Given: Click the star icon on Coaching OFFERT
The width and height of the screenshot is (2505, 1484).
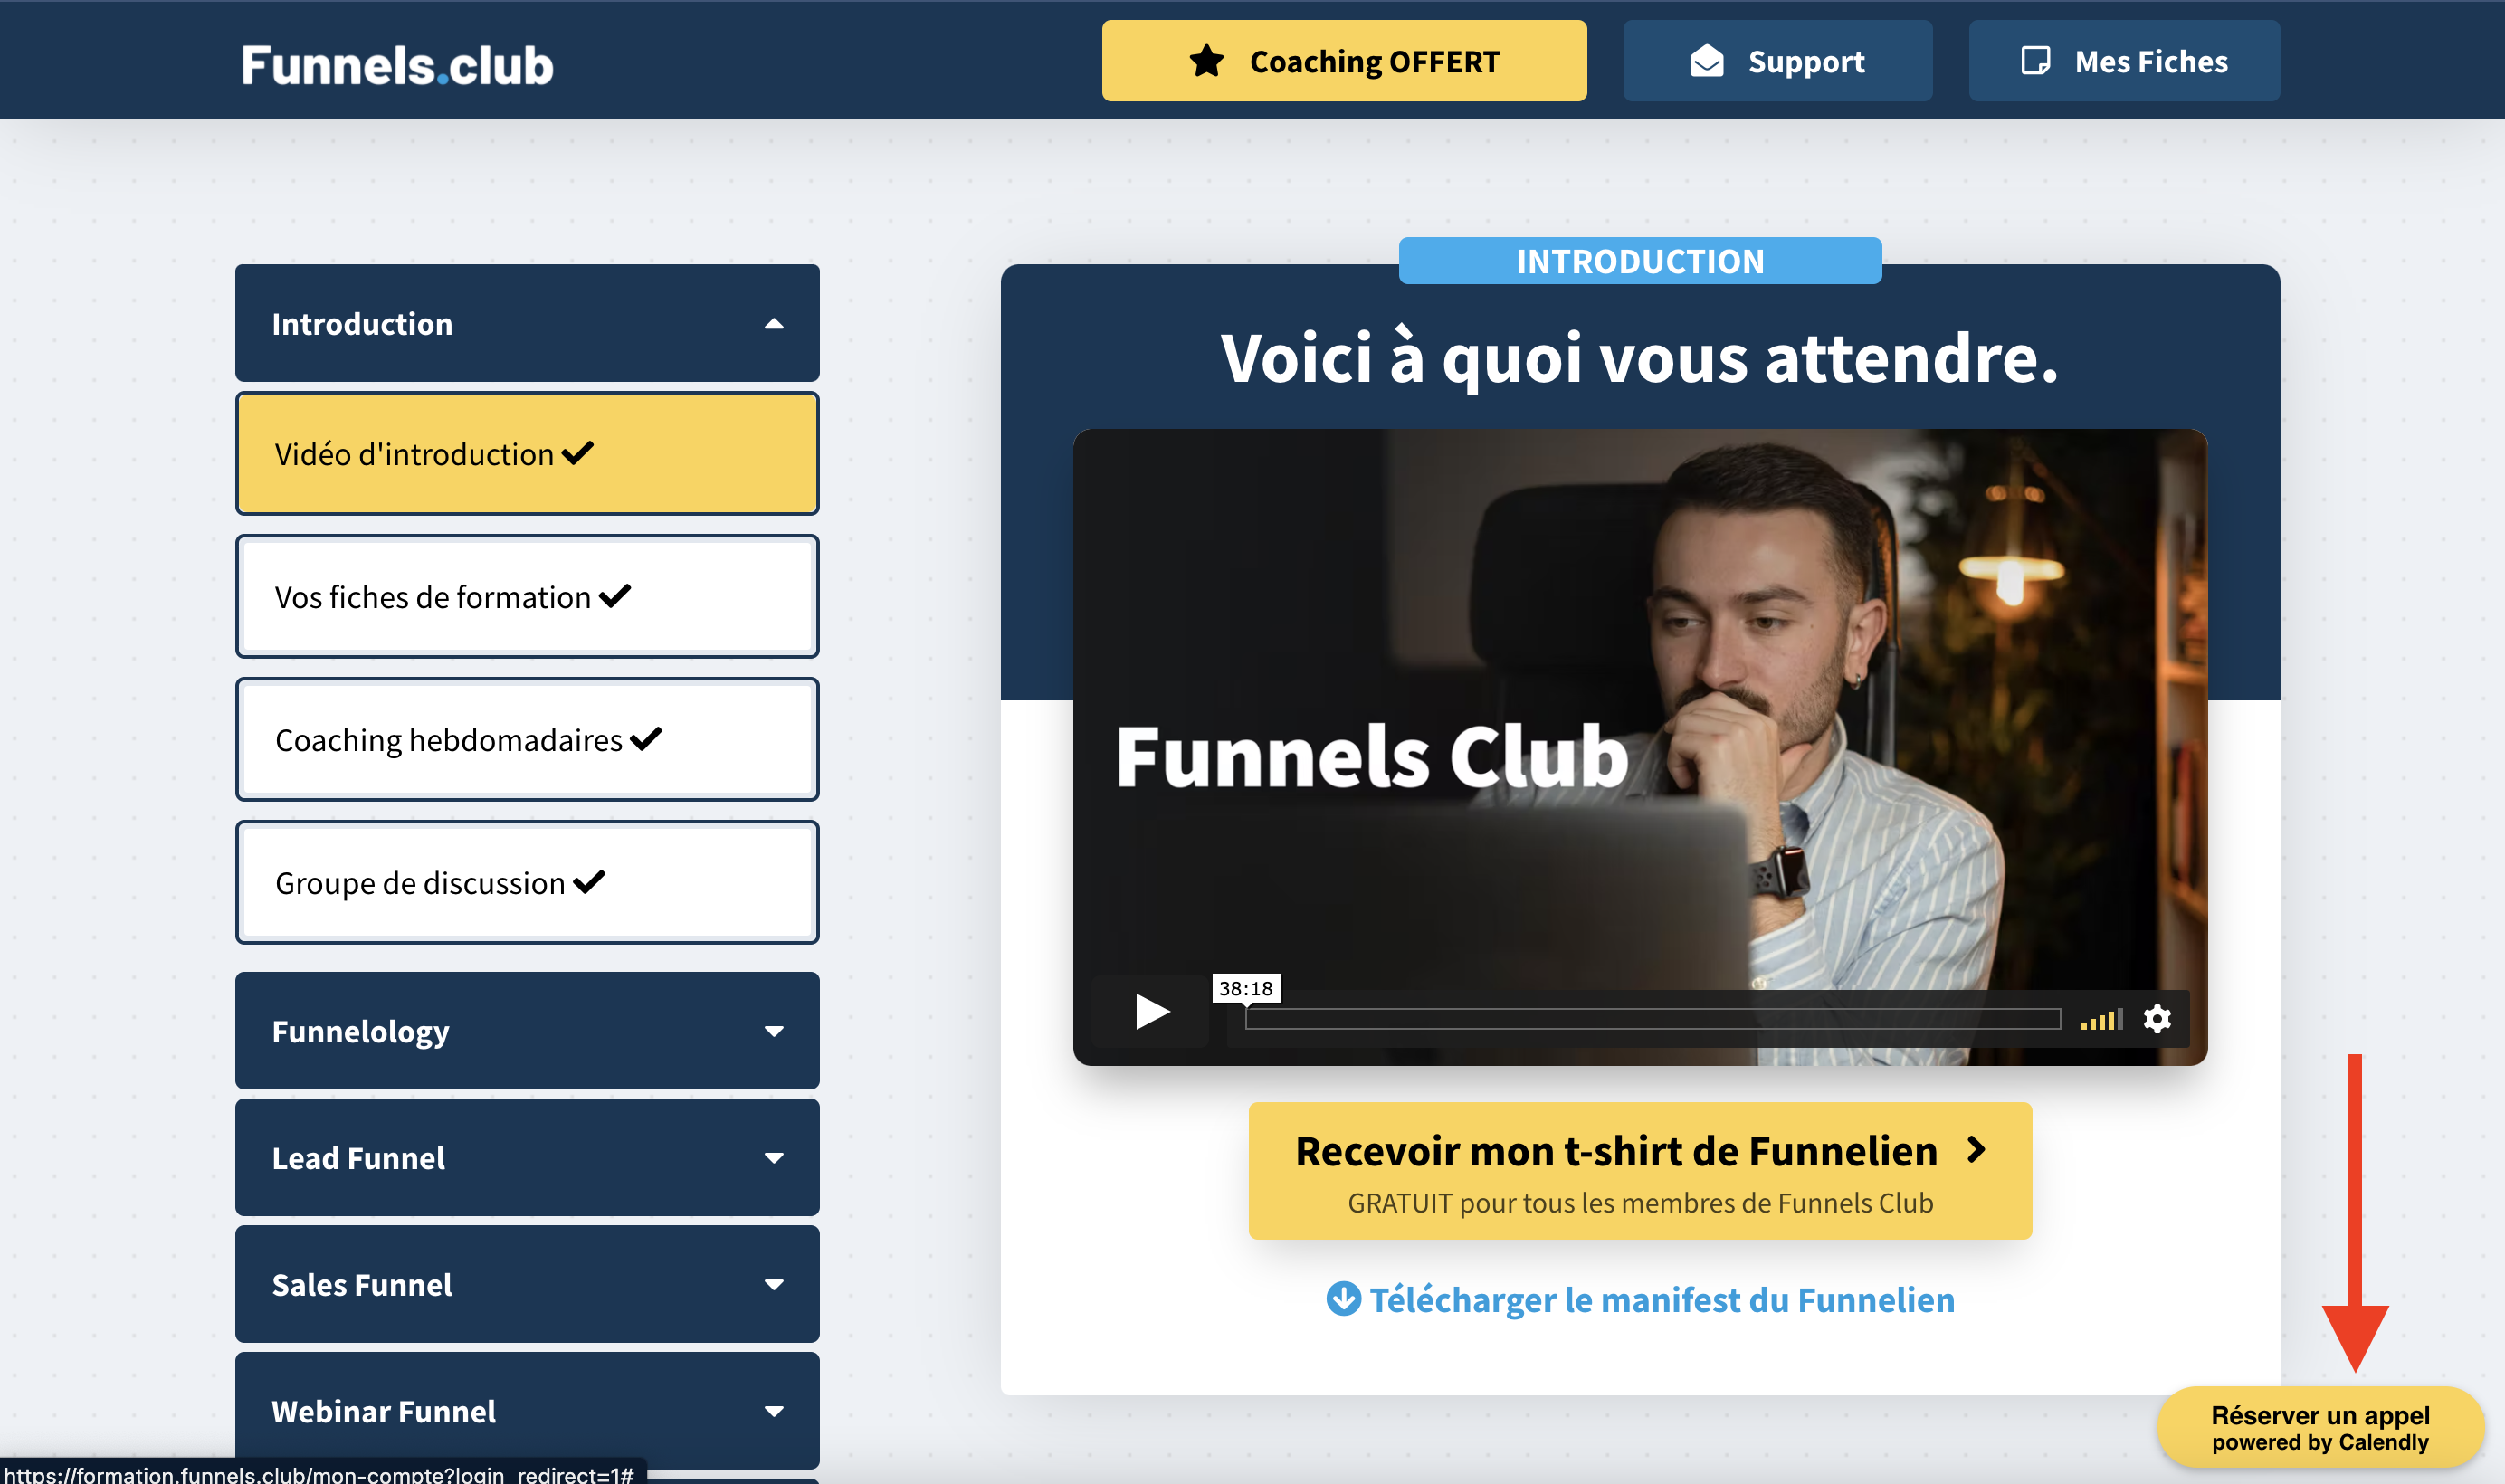Looking at the screenshot, I should (x=1206, y=61).
